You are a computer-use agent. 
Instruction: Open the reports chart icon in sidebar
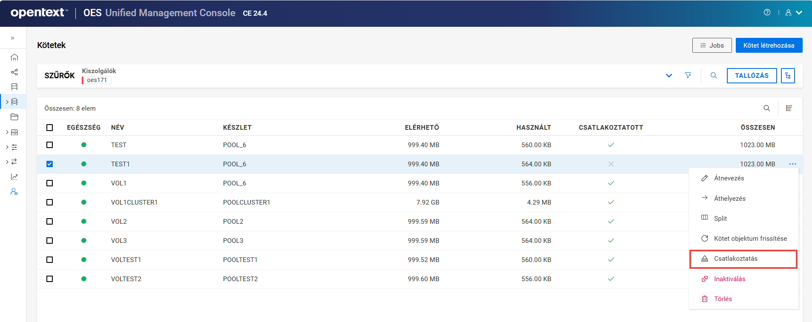click(x=14, y=177)
